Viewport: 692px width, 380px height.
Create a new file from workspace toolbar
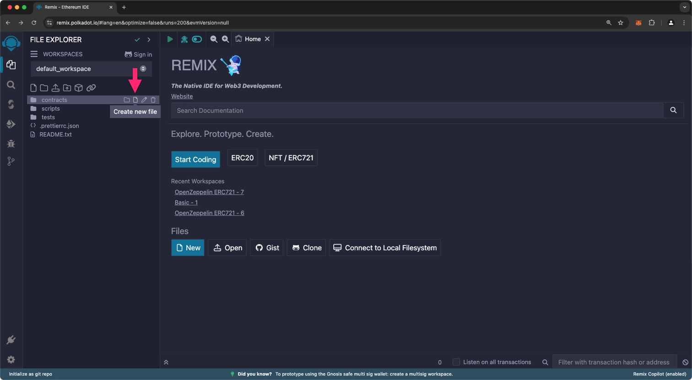(33, 88)
